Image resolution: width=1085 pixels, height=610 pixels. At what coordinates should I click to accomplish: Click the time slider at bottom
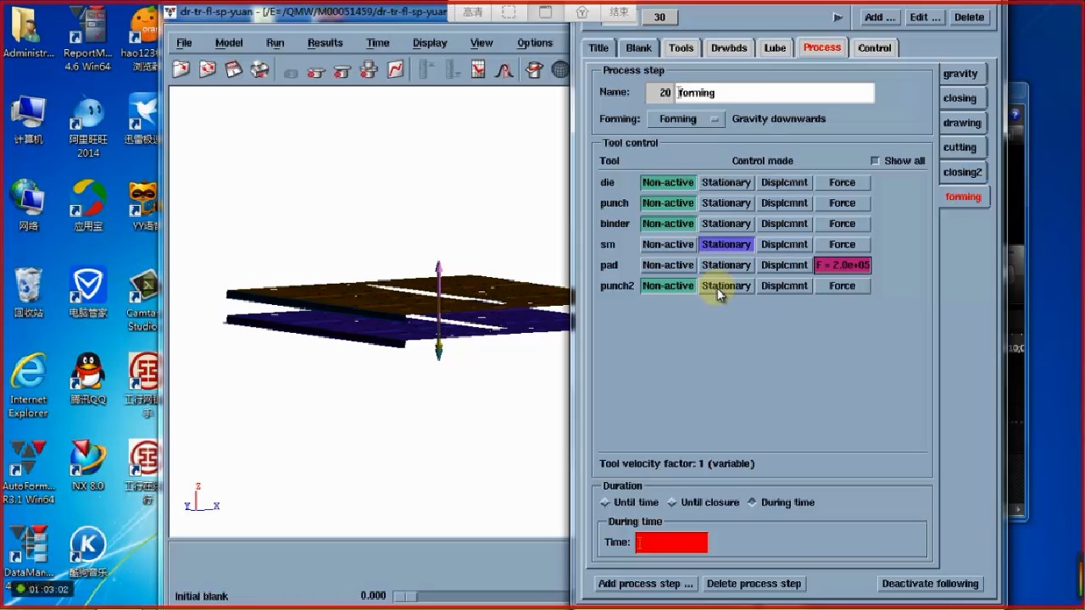[x=405, y=596]
